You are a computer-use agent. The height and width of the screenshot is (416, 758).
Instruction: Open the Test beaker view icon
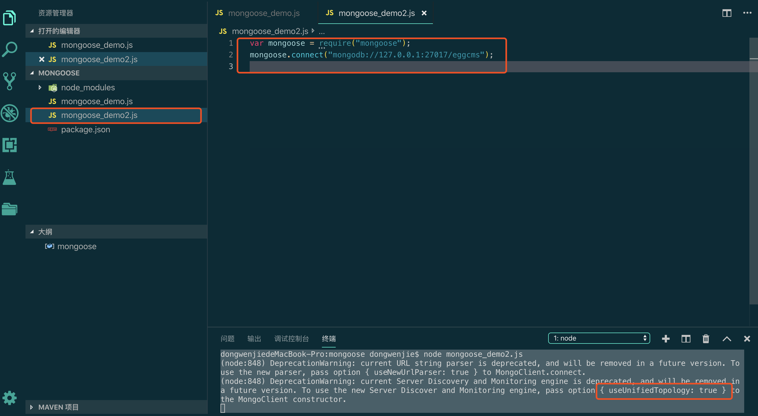[9, 177]
